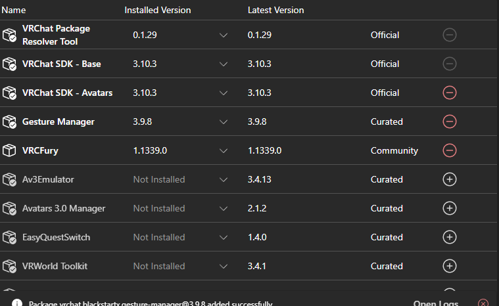Click latest version 3.4.13 for Av3Emulator

(260, 179)
